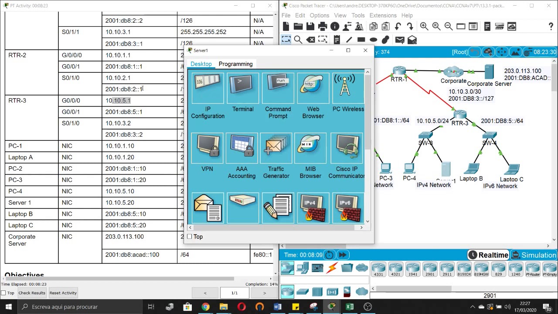
Task: Open the Extensions menu
Action: point(383,15)
